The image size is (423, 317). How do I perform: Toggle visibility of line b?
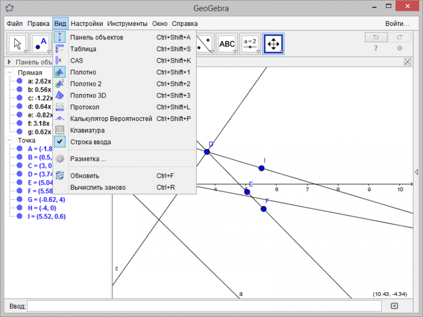coord(19,90)
